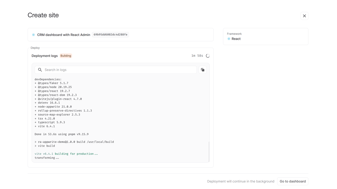Screen dimensions: 337x189
Task: Click the log panel scrollbar
Action: point(209,152)
